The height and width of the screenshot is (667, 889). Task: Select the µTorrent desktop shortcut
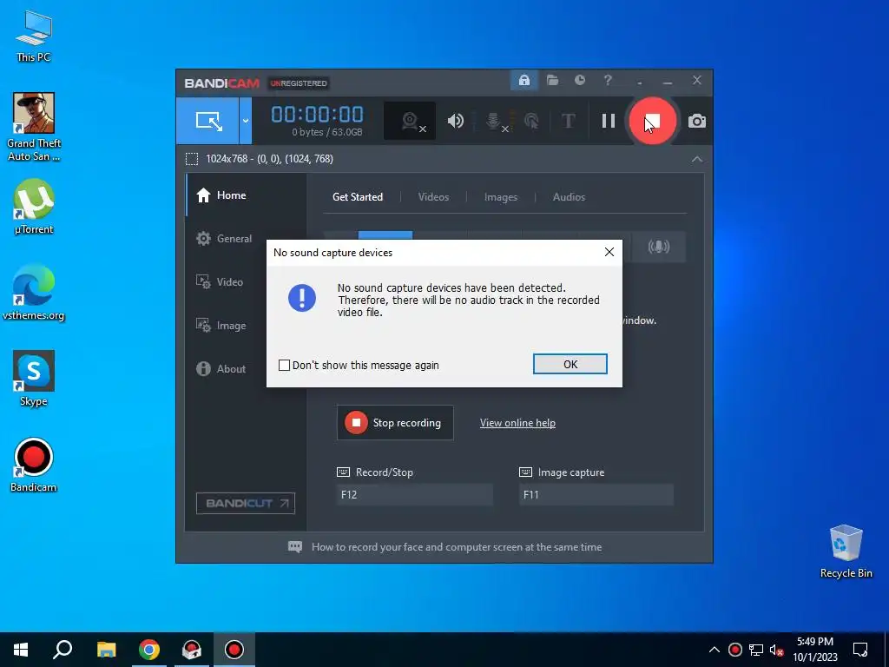click(34, 207)
